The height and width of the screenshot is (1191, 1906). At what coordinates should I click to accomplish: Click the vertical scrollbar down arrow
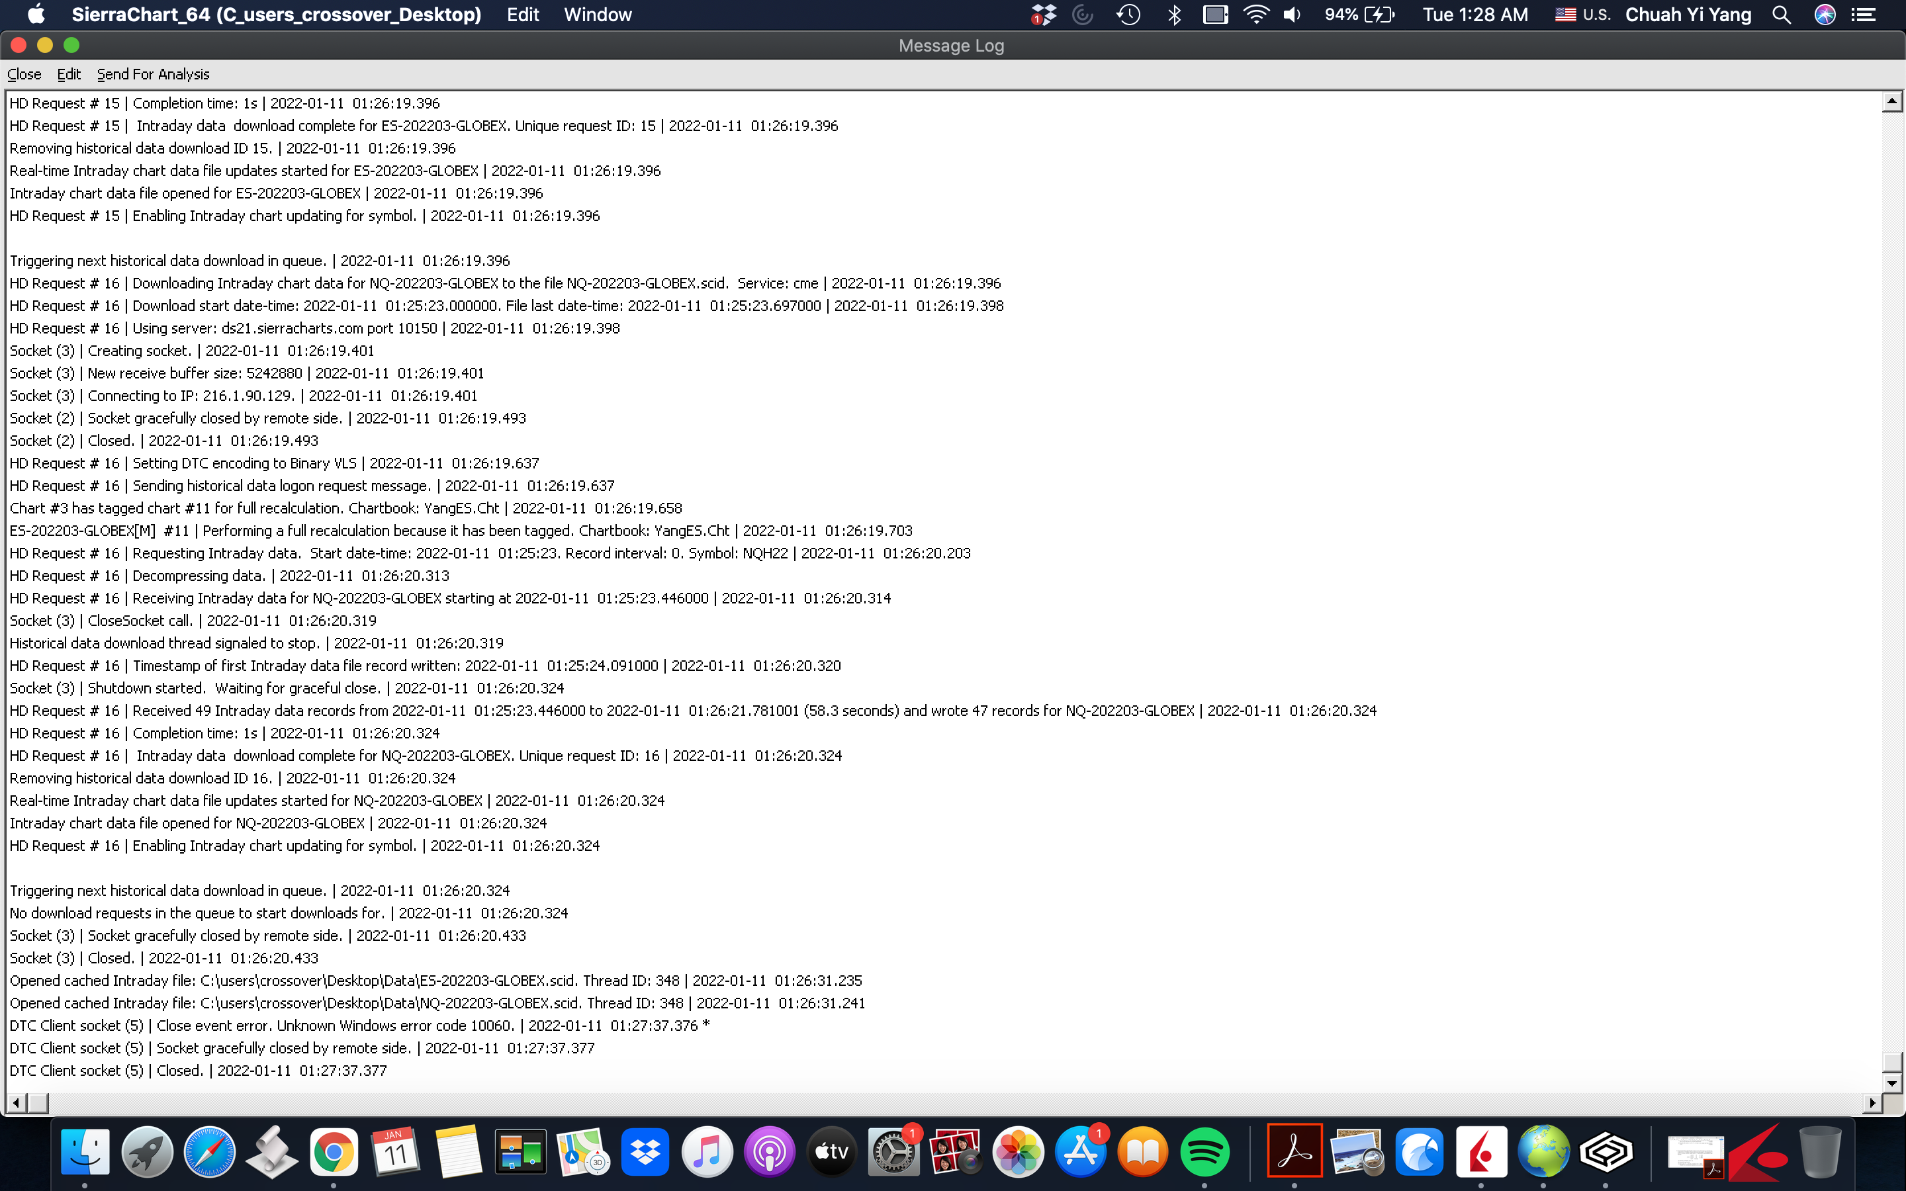click(1892, 1083)
